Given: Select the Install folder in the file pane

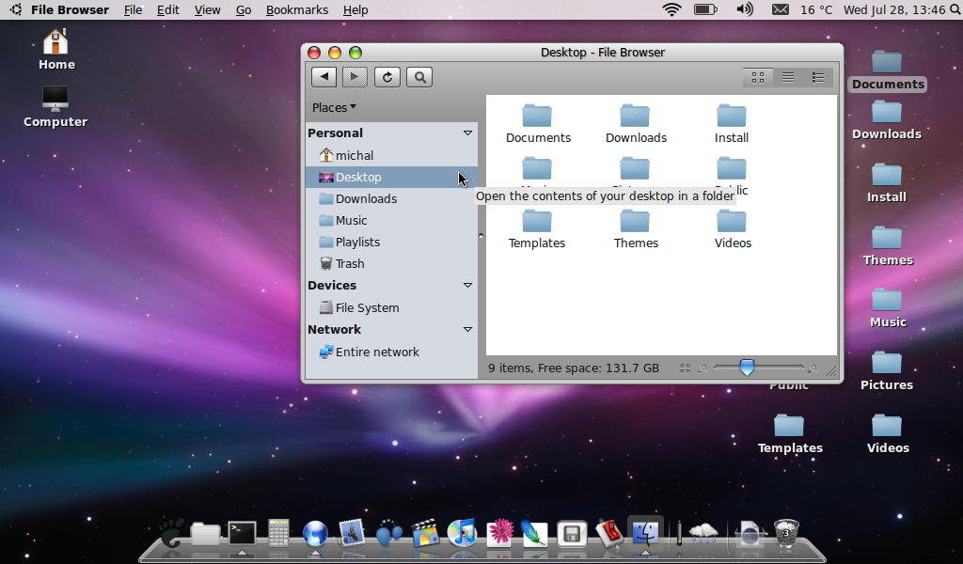Looking at the screenshot, I should (x=732, y=124).
